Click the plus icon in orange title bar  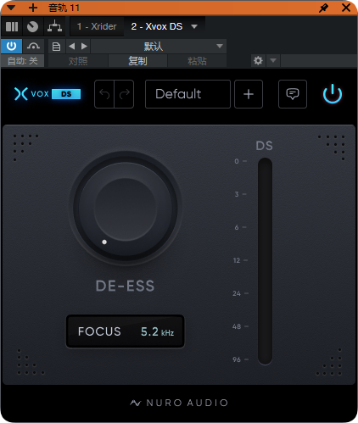click(x=33, y=8)
